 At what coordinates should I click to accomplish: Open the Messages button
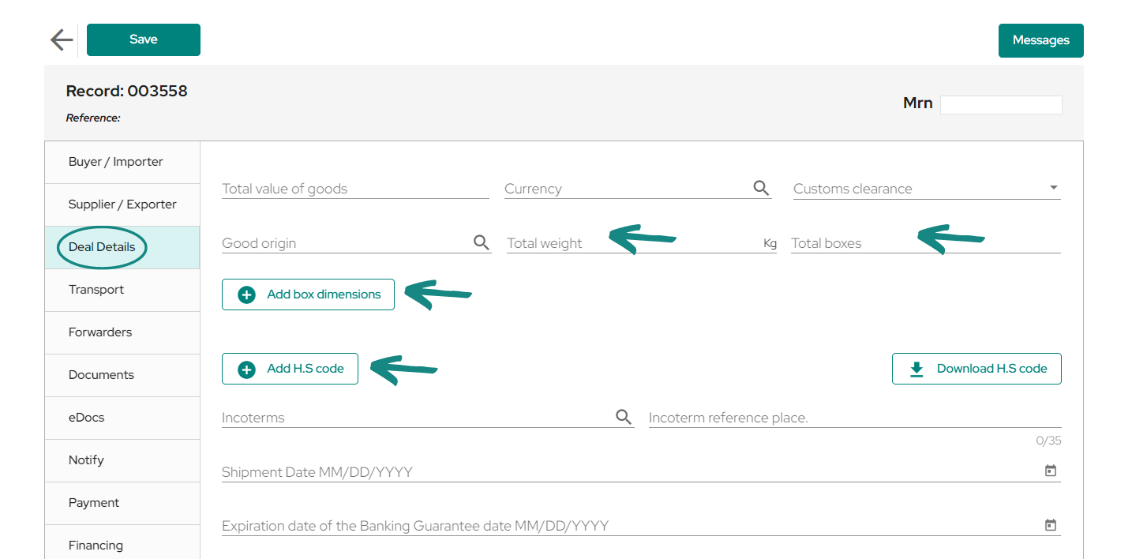click(1040, 40)
